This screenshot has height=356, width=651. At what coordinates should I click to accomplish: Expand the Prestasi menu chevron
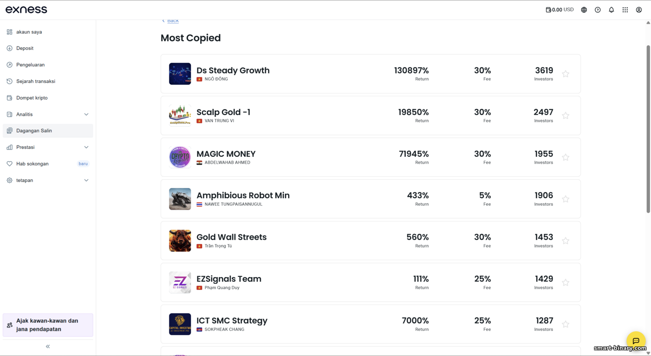point(86,147)
